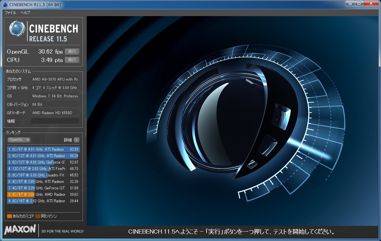Open the ファイル menu
Viewport: 381px width, 241px height.
pyautogui.click(x=10, y=13)
